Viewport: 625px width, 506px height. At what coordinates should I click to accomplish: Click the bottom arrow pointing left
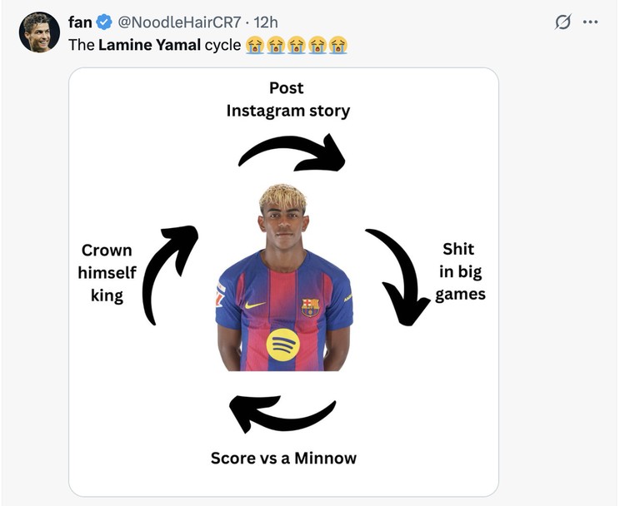(281, 413)
